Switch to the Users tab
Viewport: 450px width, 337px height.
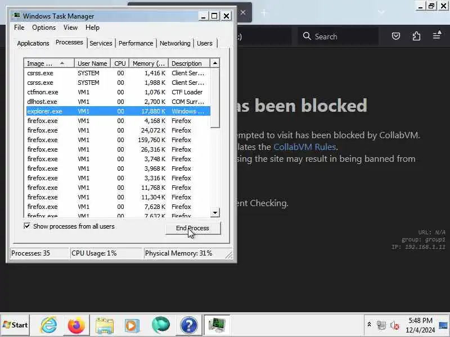point(205,43)
